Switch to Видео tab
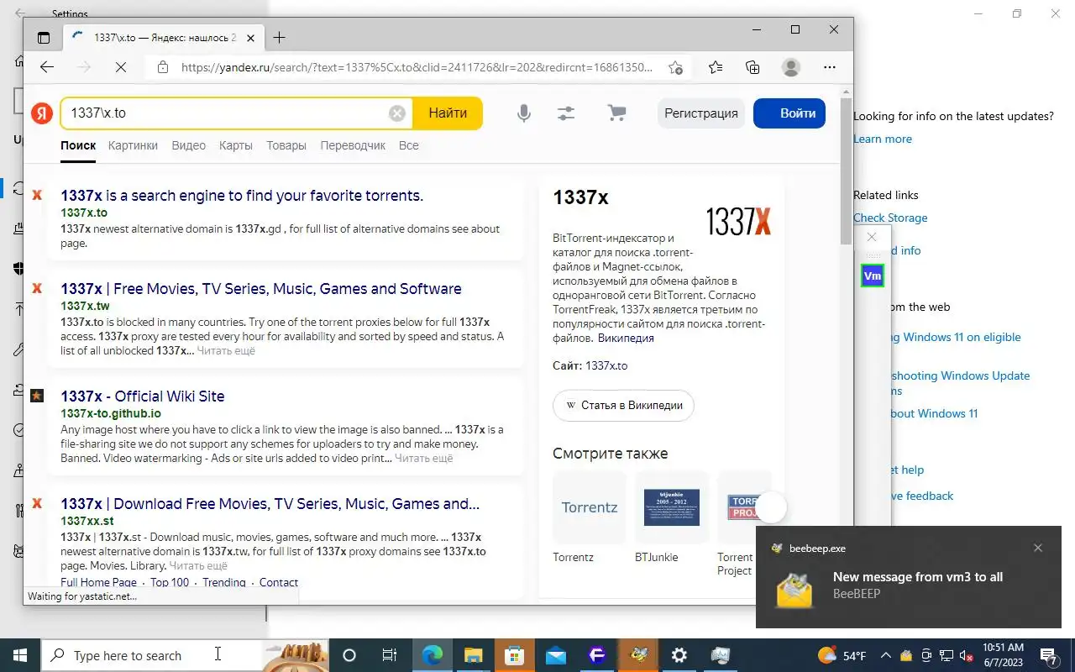 (x=188, y=145)
